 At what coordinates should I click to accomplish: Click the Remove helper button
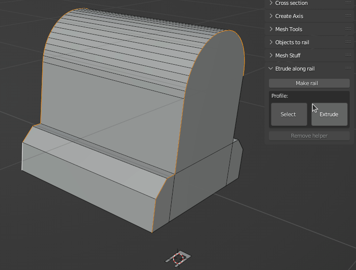[309, 136]
